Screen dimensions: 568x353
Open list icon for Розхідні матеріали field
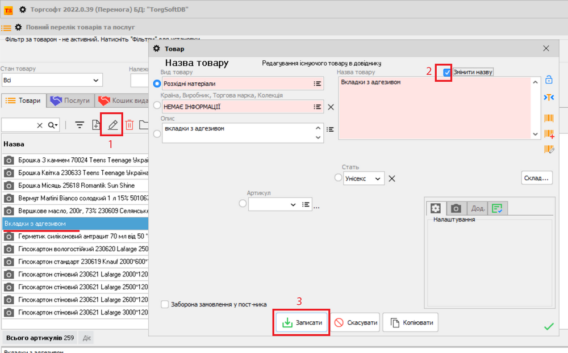click(318, 83)
